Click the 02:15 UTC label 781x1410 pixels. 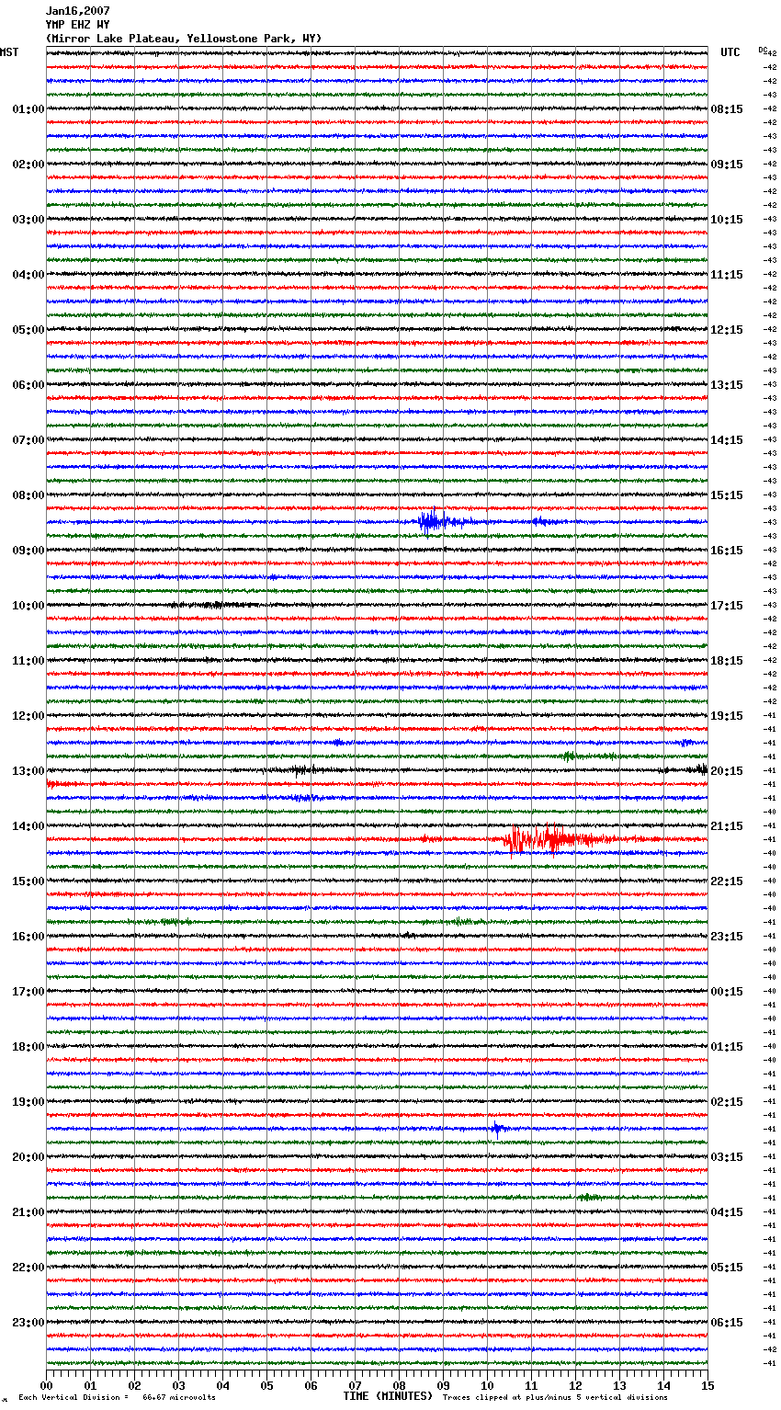point(727,1102)
